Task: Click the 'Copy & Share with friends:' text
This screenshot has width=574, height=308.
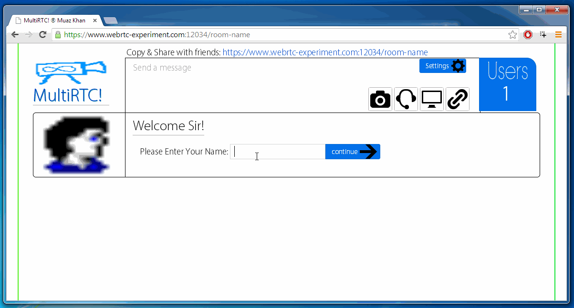Action: 174,52
